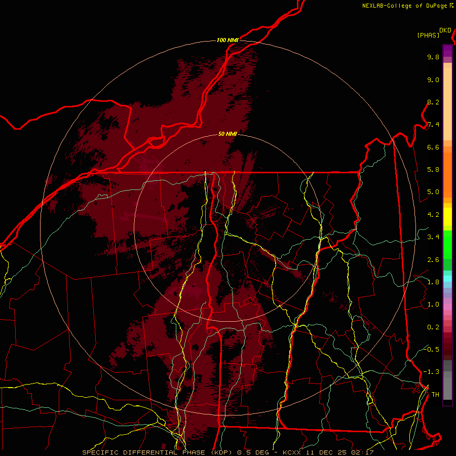Image resolution: width=456 pixels, height=456 pixels.
Task: Click the 9.0 value on the legend
Action: pyautogui.click(x=433, y=80)
